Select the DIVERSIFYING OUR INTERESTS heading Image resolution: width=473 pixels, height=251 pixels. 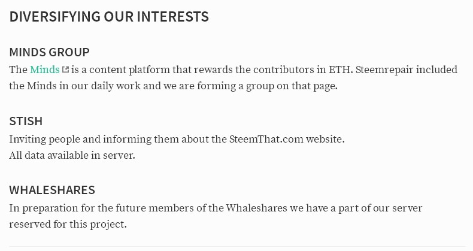(109, 16)
